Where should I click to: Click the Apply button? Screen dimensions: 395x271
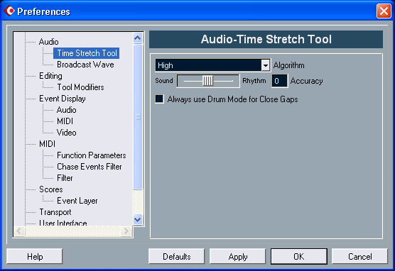point(237,256)
